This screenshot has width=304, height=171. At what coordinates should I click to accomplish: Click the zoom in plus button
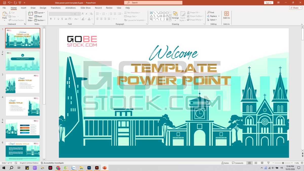click(292, 163)
